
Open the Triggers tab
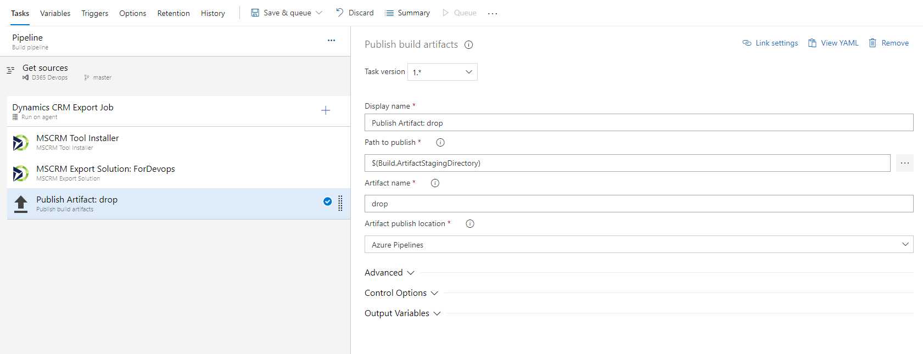94,13
